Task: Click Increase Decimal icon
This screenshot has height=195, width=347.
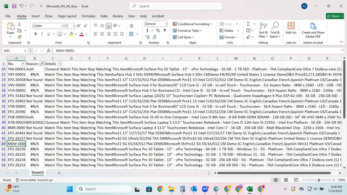Action: tap(148, 37)
